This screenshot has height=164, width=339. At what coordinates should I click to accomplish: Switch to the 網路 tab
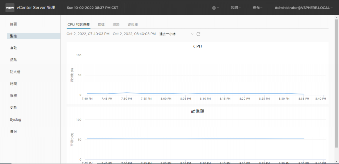pos(116,25)
